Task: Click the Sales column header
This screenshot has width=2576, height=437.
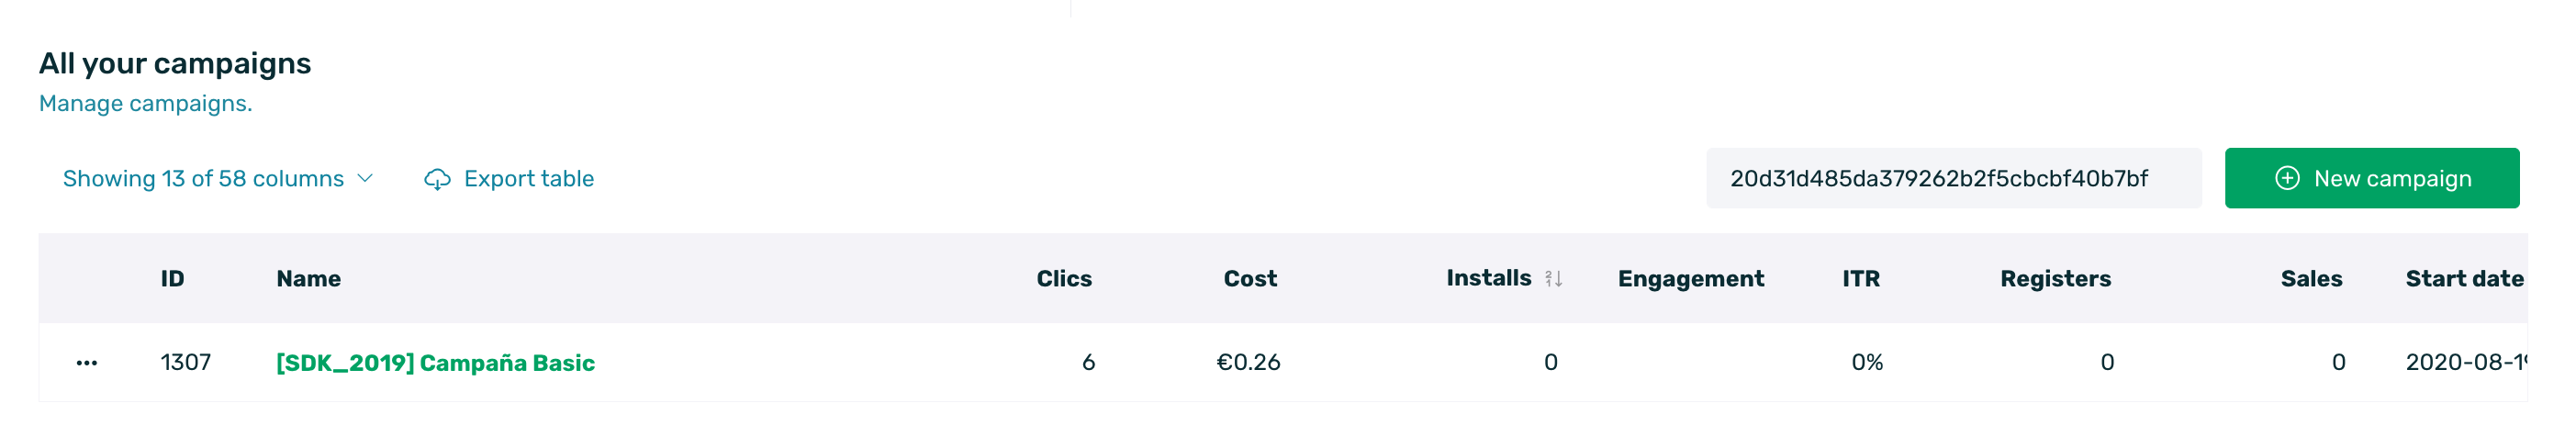Action: (x=2310, y=279)
